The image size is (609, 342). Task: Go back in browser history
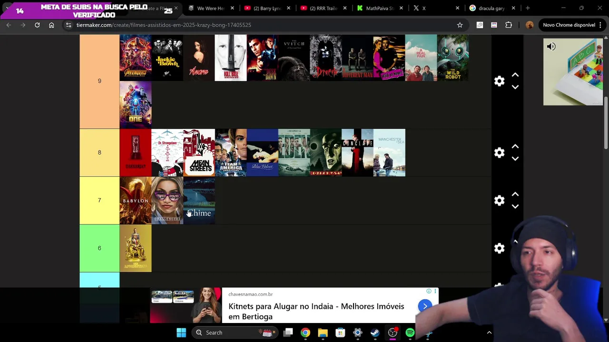[9, 25]
